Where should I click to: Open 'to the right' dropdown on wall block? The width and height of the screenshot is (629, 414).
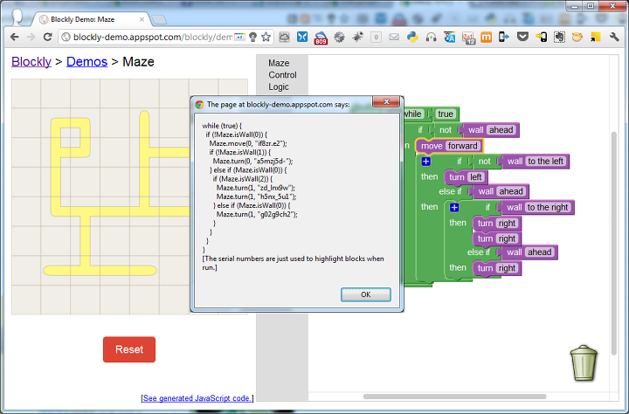(x=548, y=207)
